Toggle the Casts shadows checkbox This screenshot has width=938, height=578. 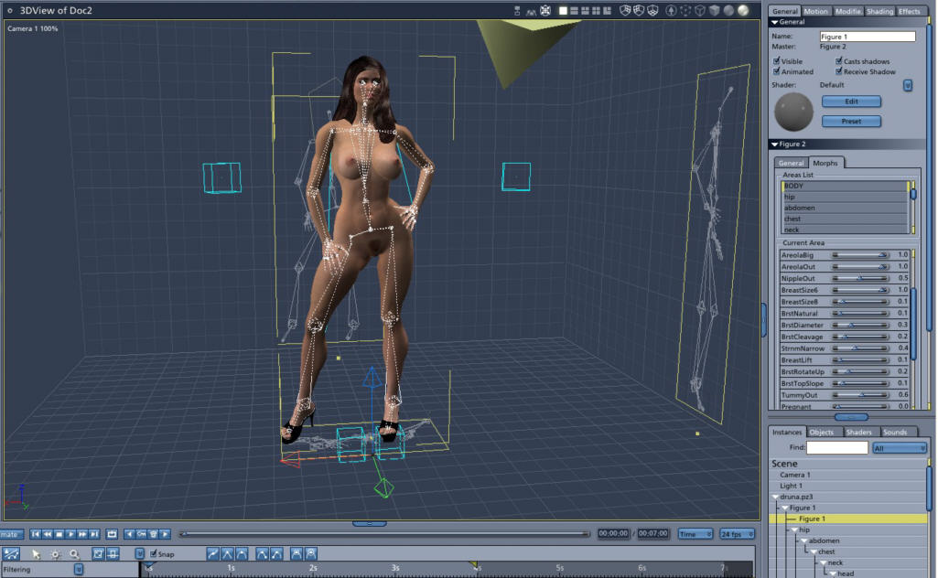(x=838, y=61)
